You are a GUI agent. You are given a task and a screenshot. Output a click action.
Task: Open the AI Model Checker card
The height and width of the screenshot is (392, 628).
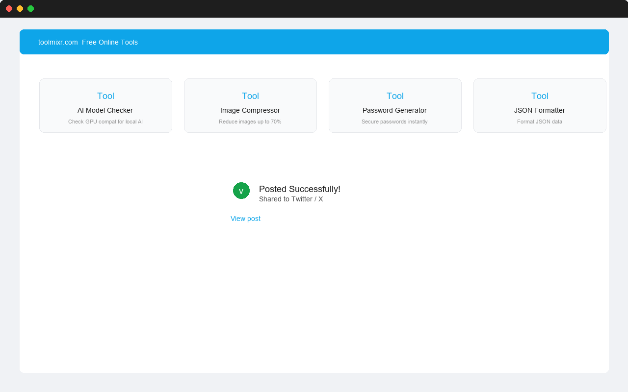point(105,105)
